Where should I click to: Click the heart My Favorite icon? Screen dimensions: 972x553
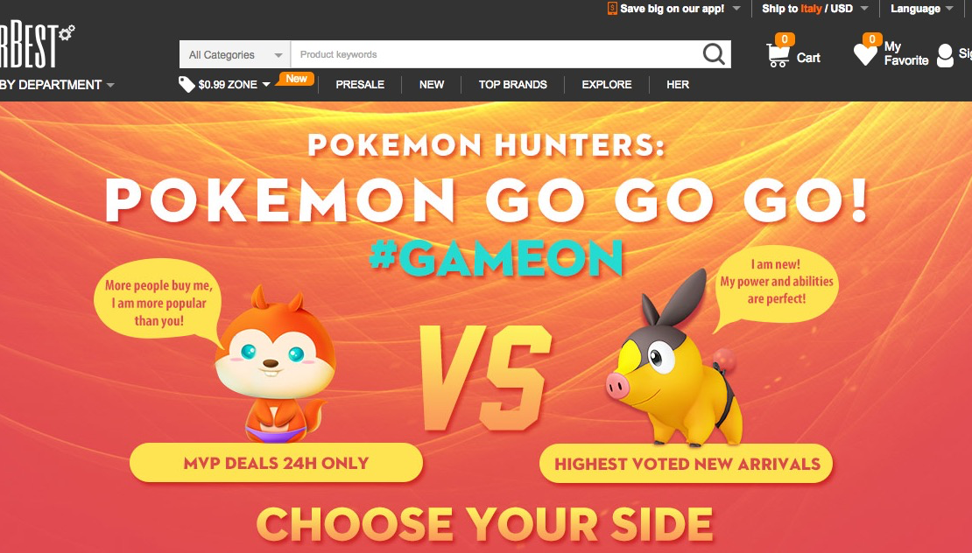point(865,54)
